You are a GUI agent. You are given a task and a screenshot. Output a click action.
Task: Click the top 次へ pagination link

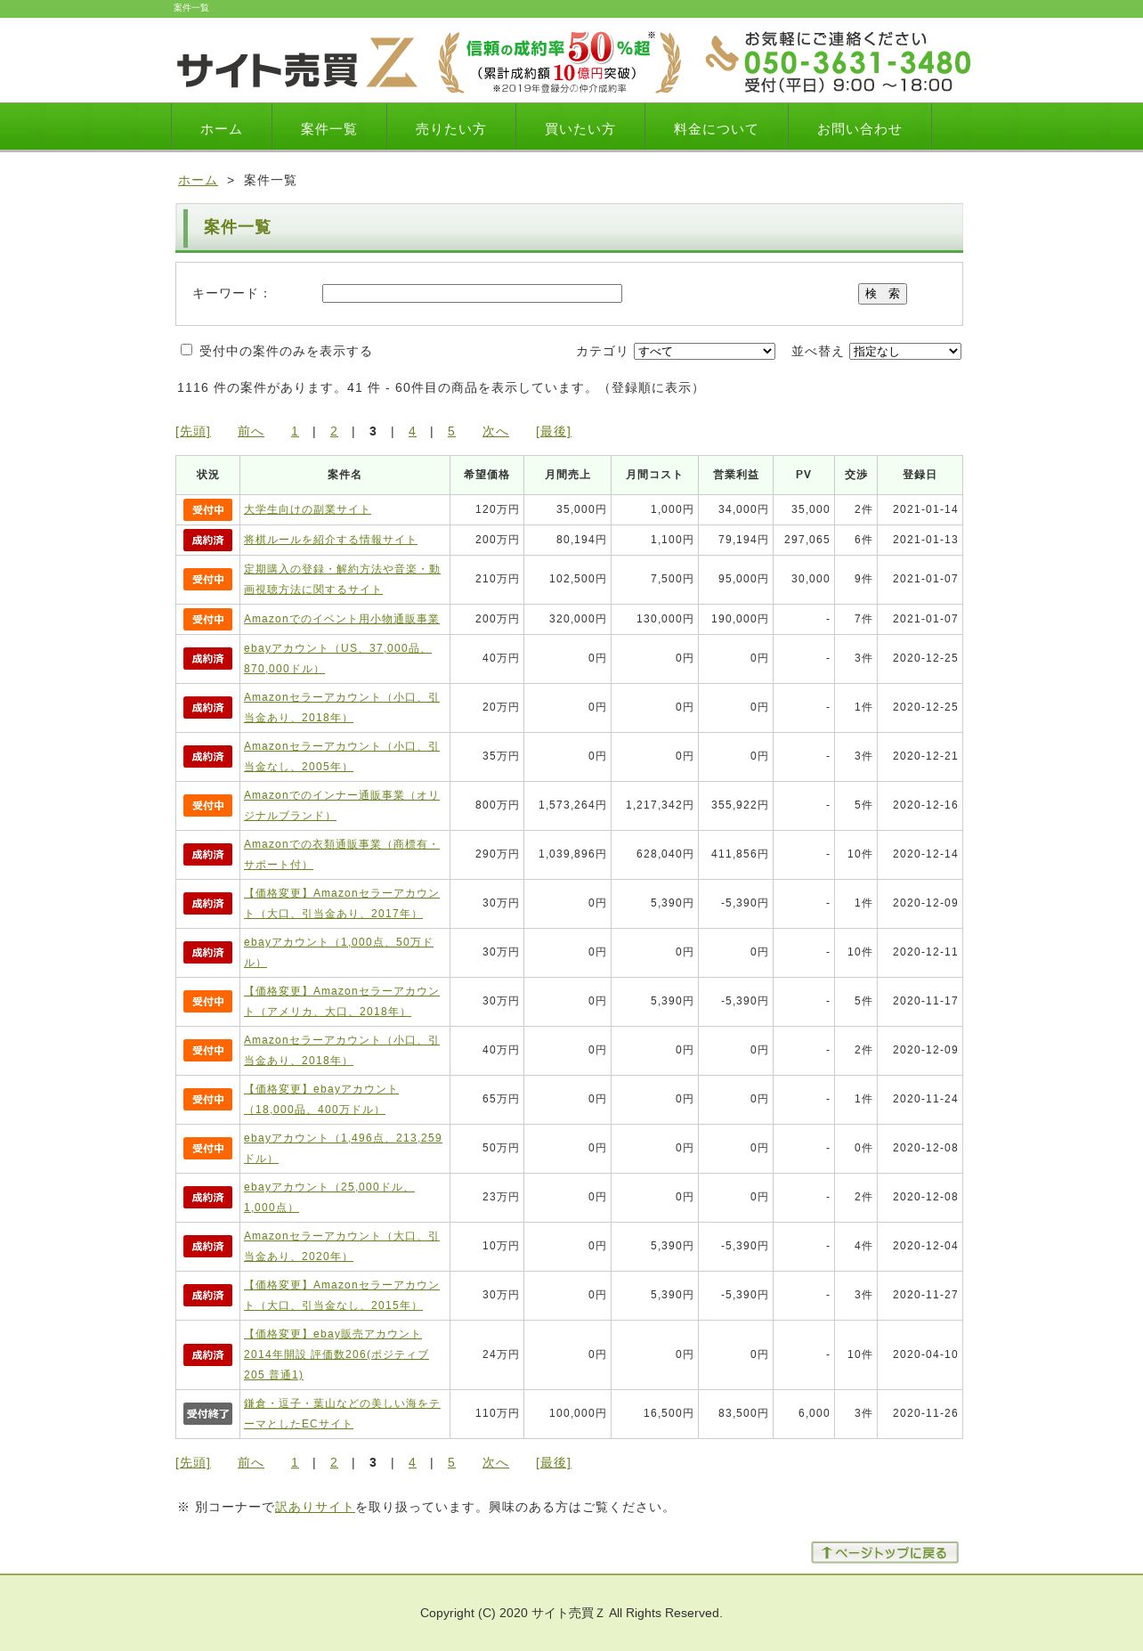tap(496, 431)
